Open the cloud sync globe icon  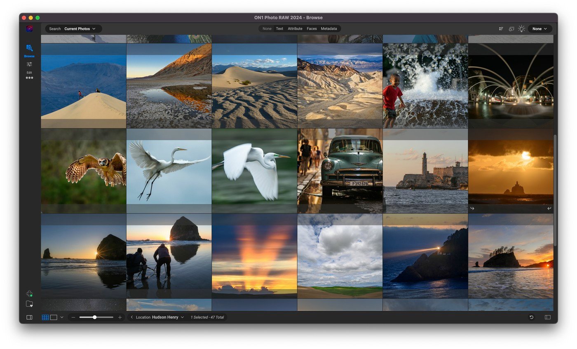29,294
